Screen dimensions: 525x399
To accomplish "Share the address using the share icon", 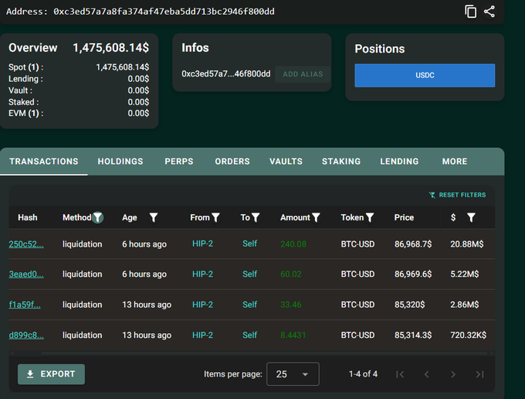I will [489, 12].
